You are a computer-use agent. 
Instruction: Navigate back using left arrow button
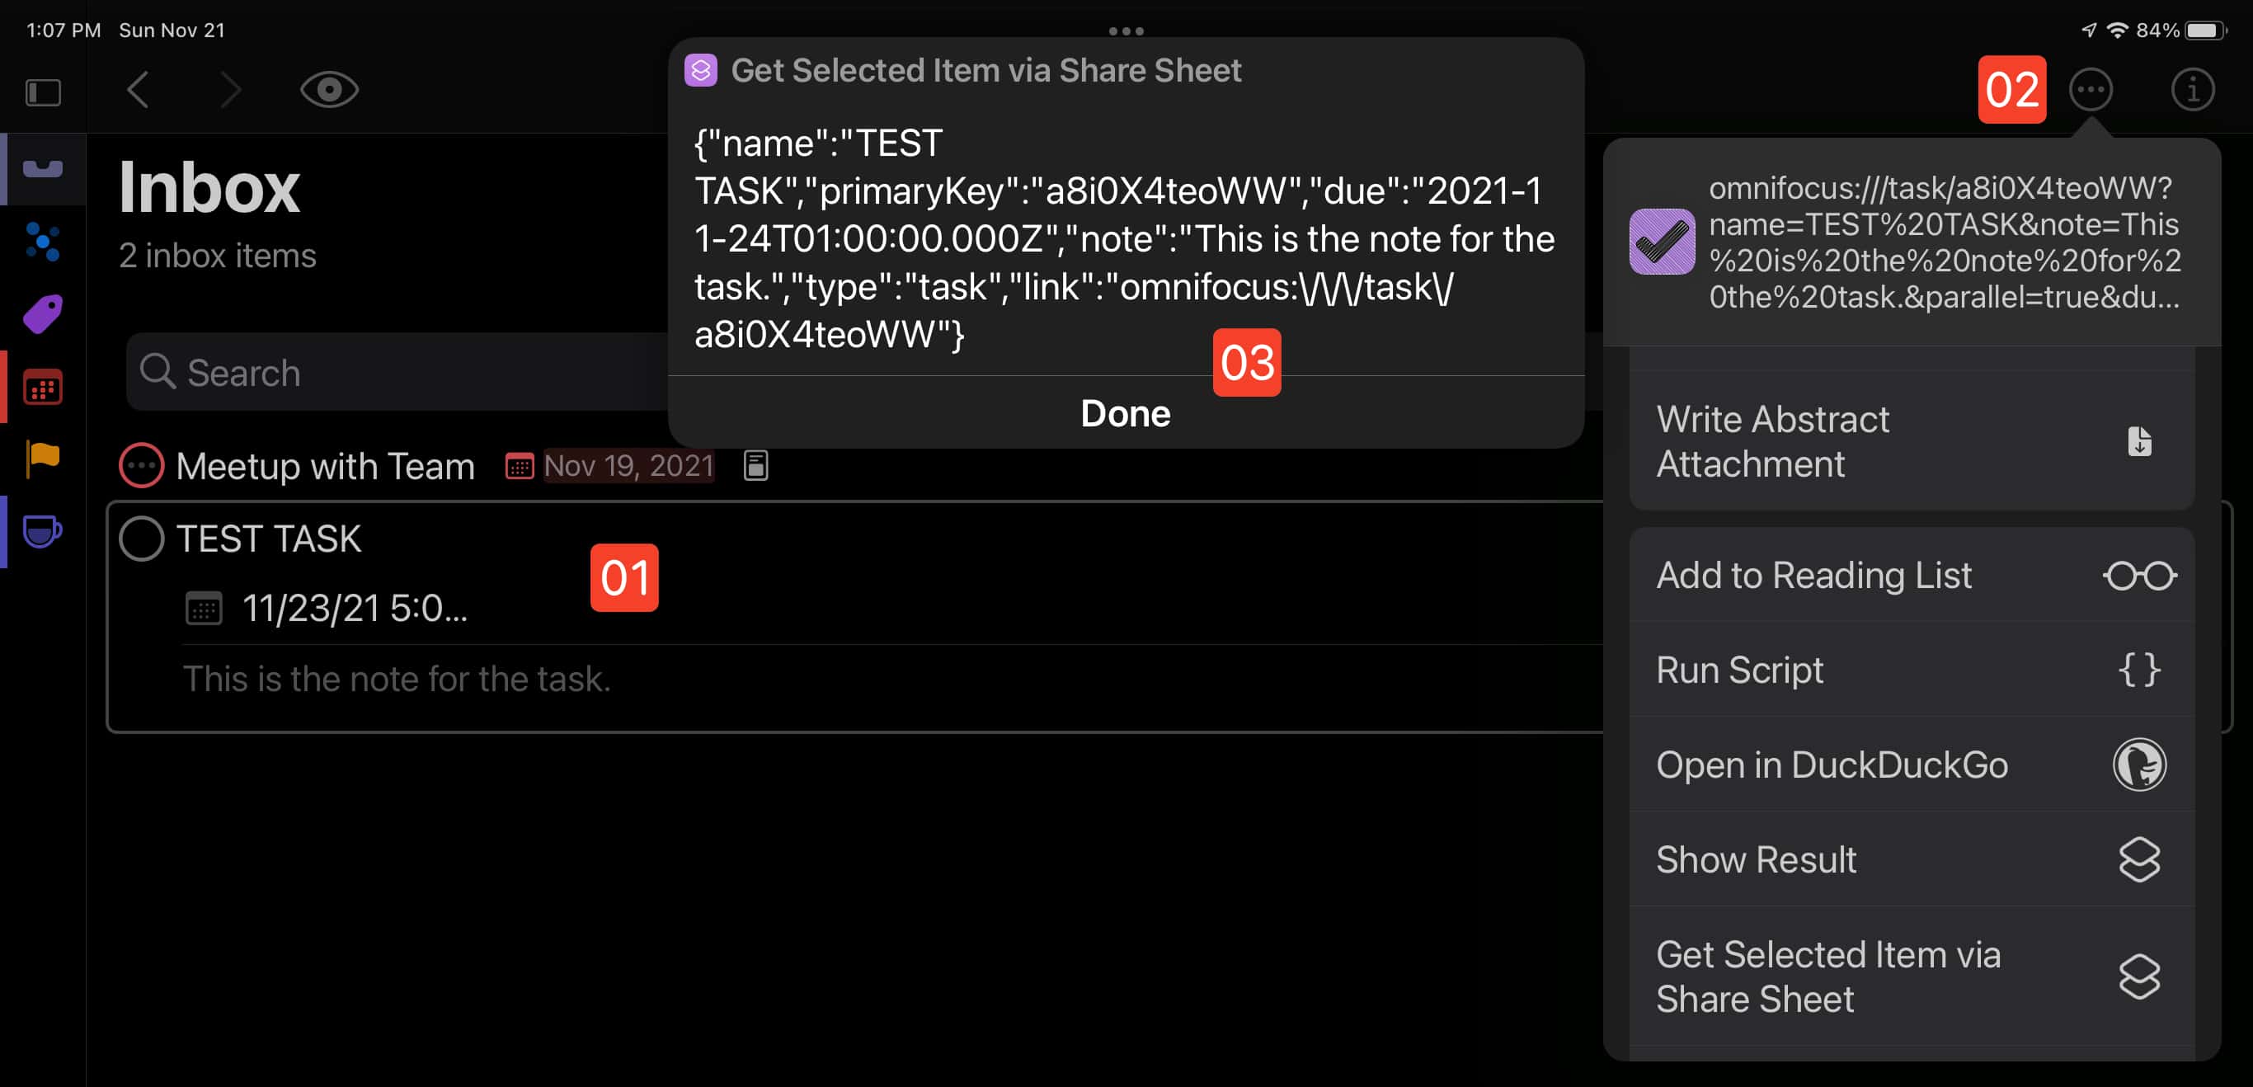[x=139, y=89]
